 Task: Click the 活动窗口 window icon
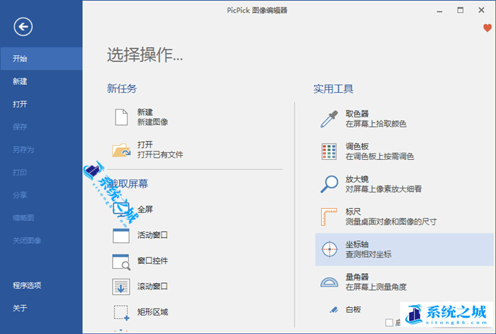point(121,236)
